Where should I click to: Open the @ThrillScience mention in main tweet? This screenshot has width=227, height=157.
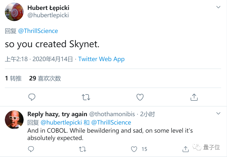tap(38, 31)
